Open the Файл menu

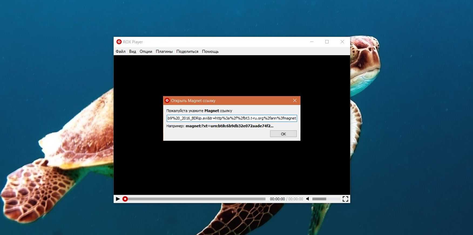tap(120, 51)
